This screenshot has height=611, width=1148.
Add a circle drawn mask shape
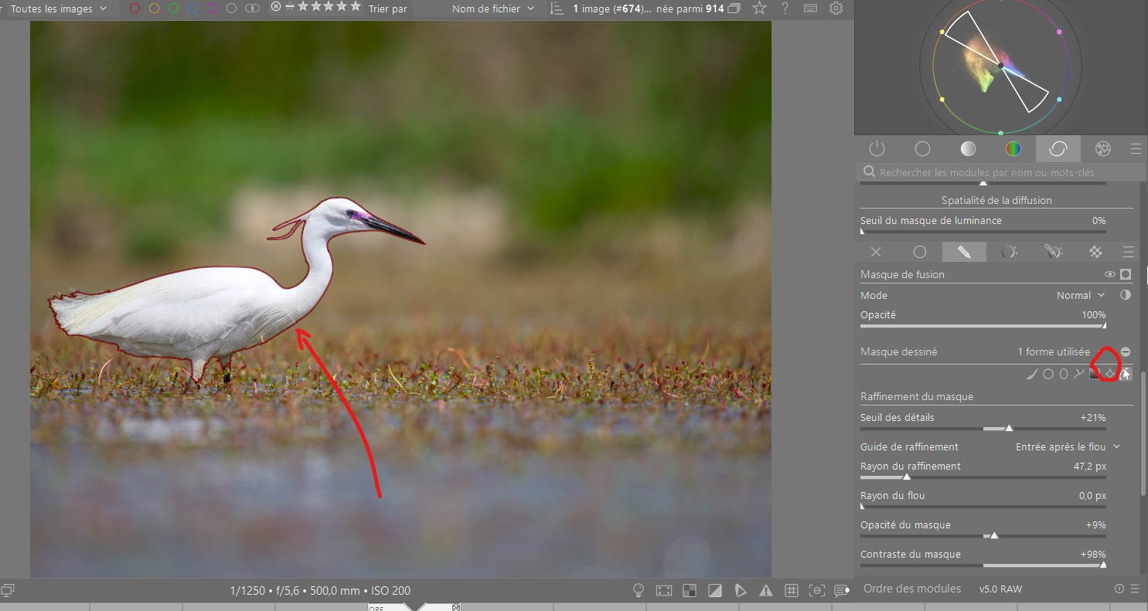pos(1048,374)
